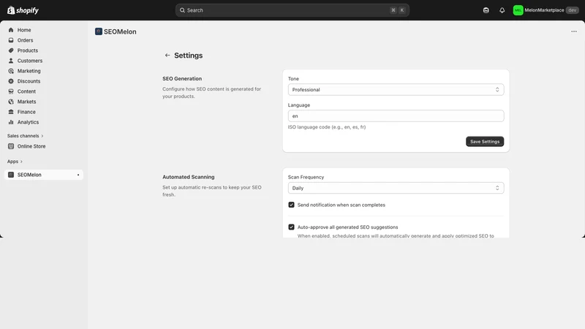The width and height of the screenshot is (585, 329).
Task: Click the SEOMelon app title text
Action: 120,31
